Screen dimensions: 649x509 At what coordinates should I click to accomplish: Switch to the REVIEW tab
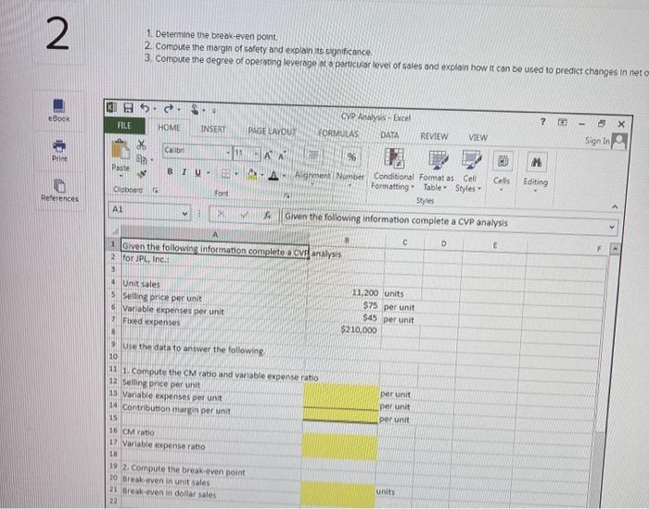click(434, 136)
